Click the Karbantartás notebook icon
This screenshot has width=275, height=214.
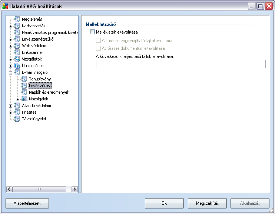tap(17, 26)
